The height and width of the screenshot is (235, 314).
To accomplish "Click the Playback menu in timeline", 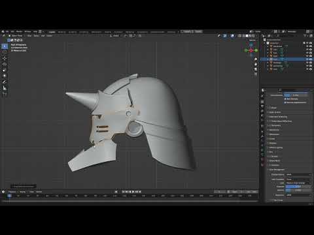I will click(12, 192).
